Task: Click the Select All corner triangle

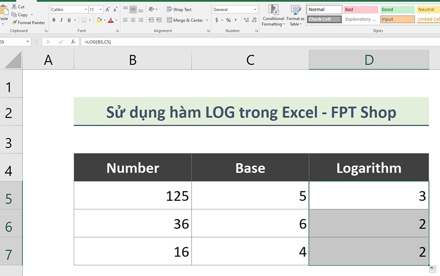Action: (13, 60)
